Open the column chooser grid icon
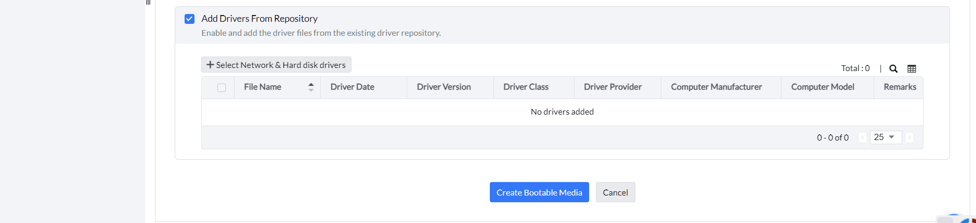Viewport: 976px width, 223px height. 912,68
